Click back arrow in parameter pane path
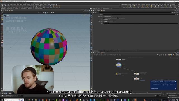The height and width of the screenshot is (101, 179). click(93, 10)
